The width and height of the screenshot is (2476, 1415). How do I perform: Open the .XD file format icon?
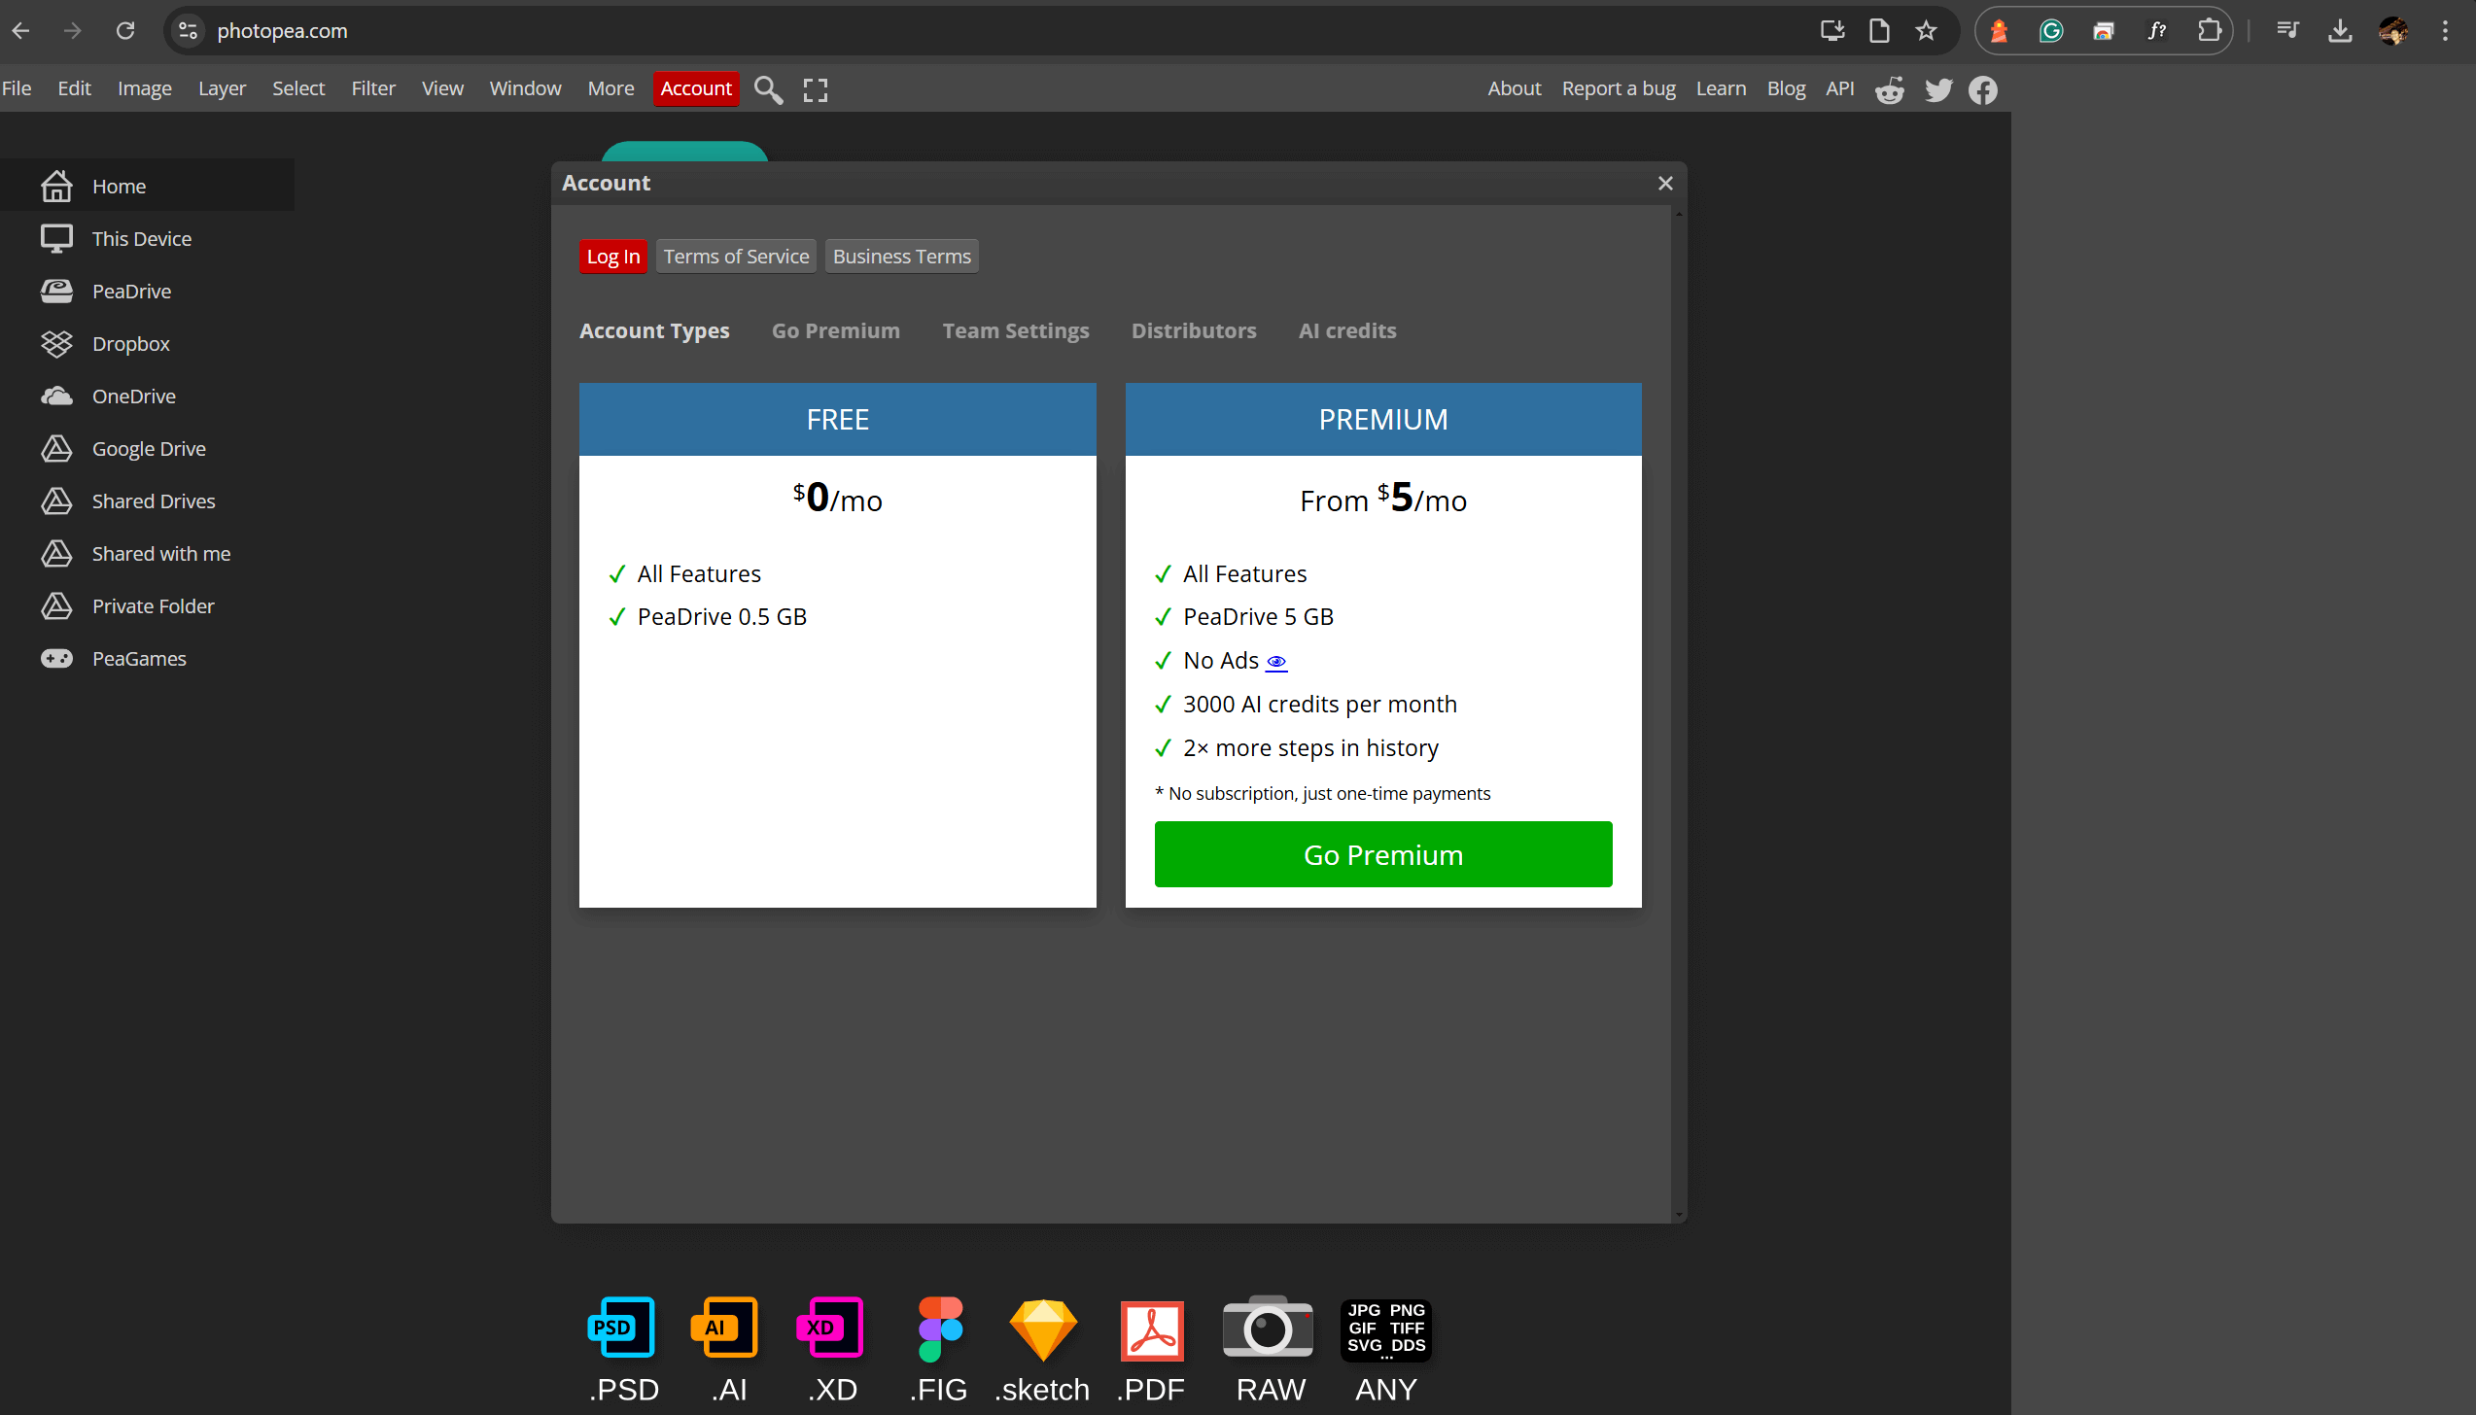(x=831, y=1328)
